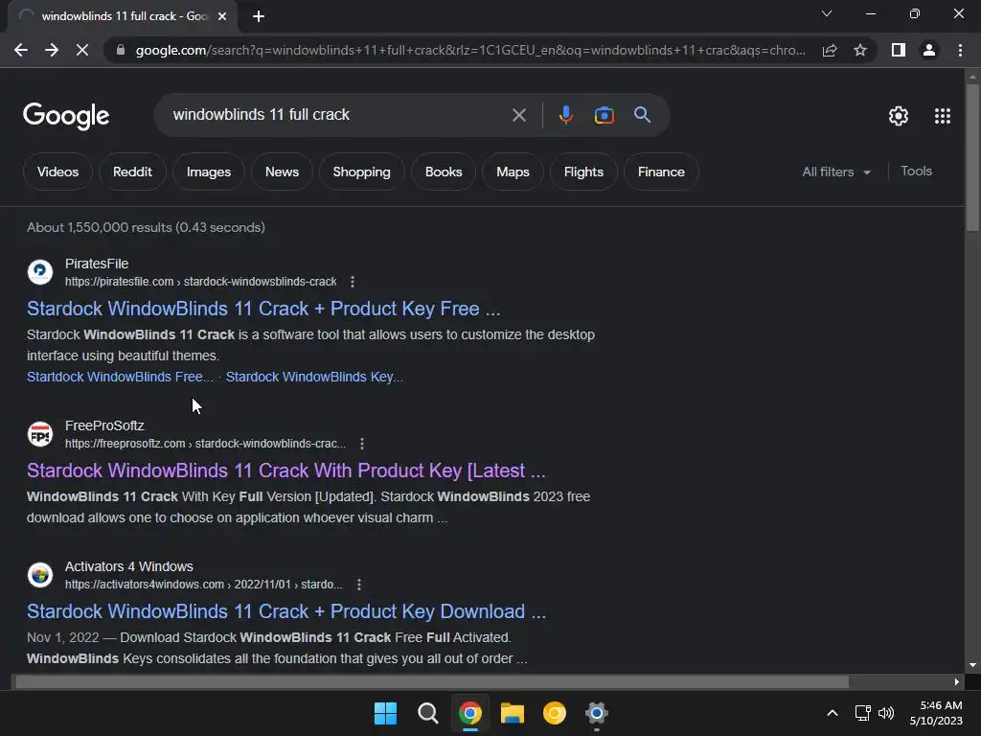The height and width of the screenshot is (736, 981).
Task: Open the FreeProSoftz result title link
Action: (x=285, y=471)
